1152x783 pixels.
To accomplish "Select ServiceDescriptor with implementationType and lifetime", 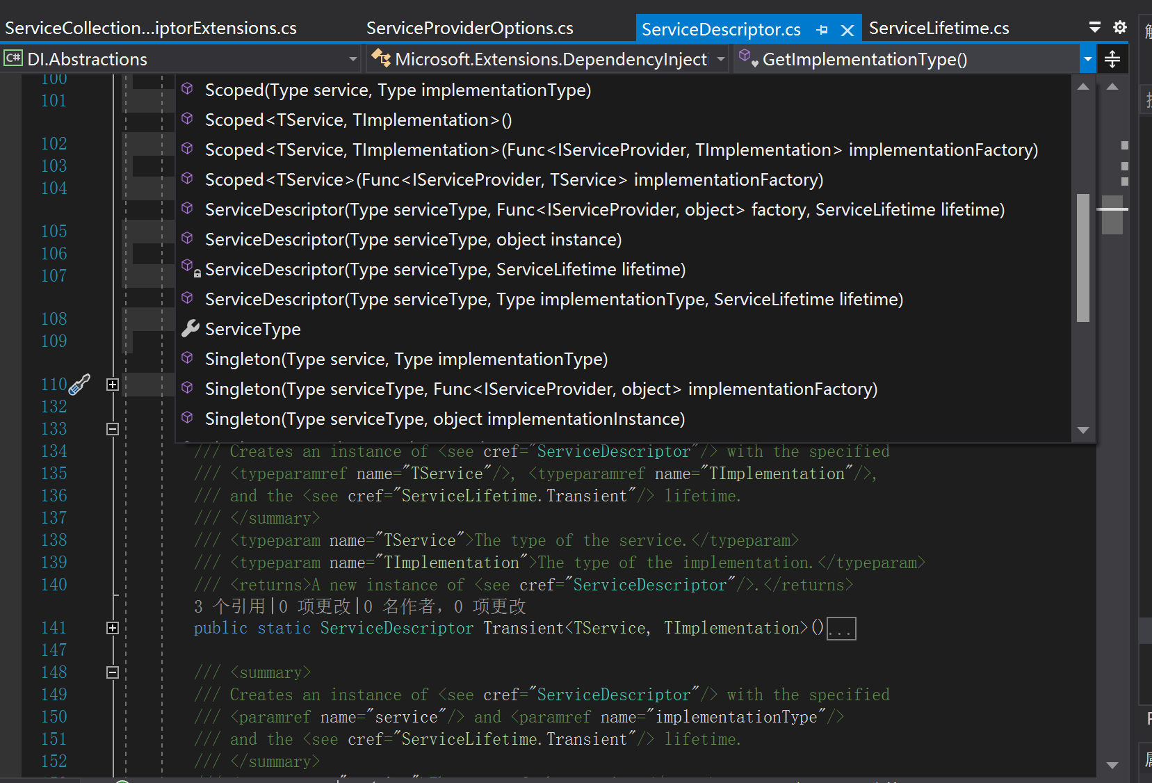I will (x=554, y=300).
